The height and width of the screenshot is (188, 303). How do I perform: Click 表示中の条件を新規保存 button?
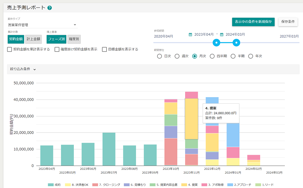pyautogui.click(x=253, y=22)
